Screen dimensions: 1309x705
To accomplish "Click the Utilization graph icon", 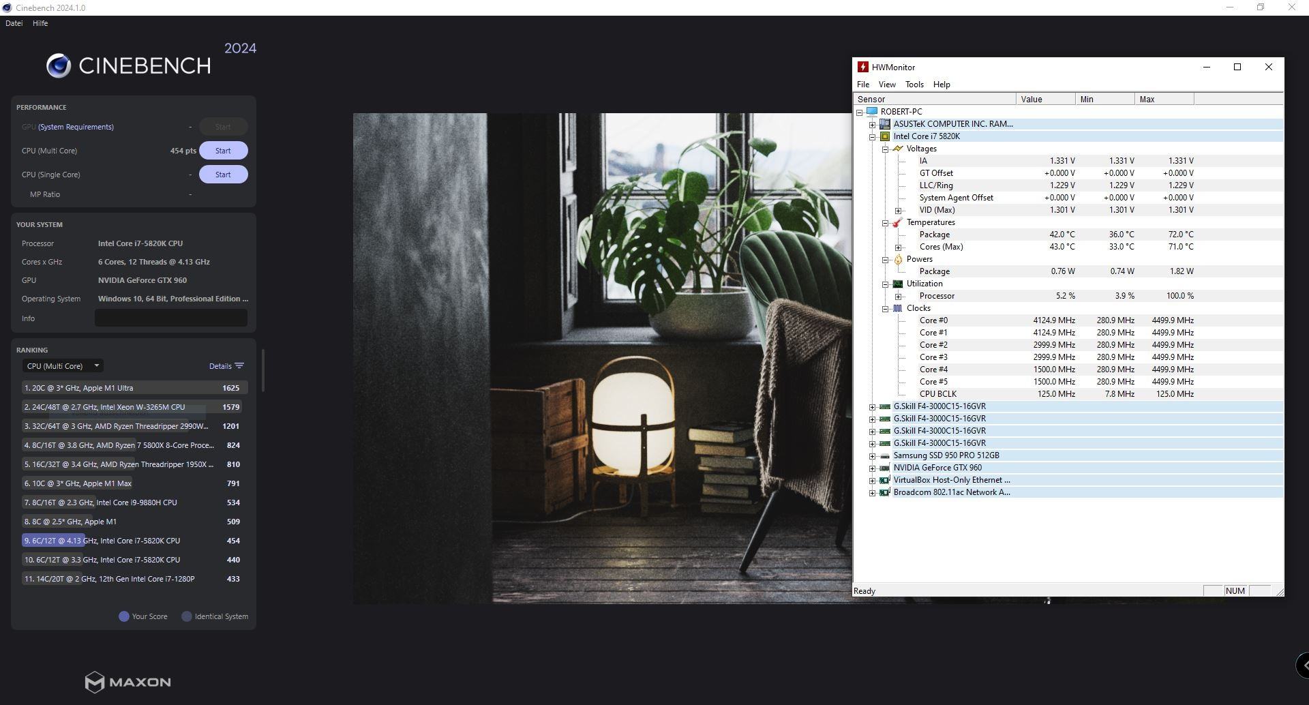I will pos(898,284).
